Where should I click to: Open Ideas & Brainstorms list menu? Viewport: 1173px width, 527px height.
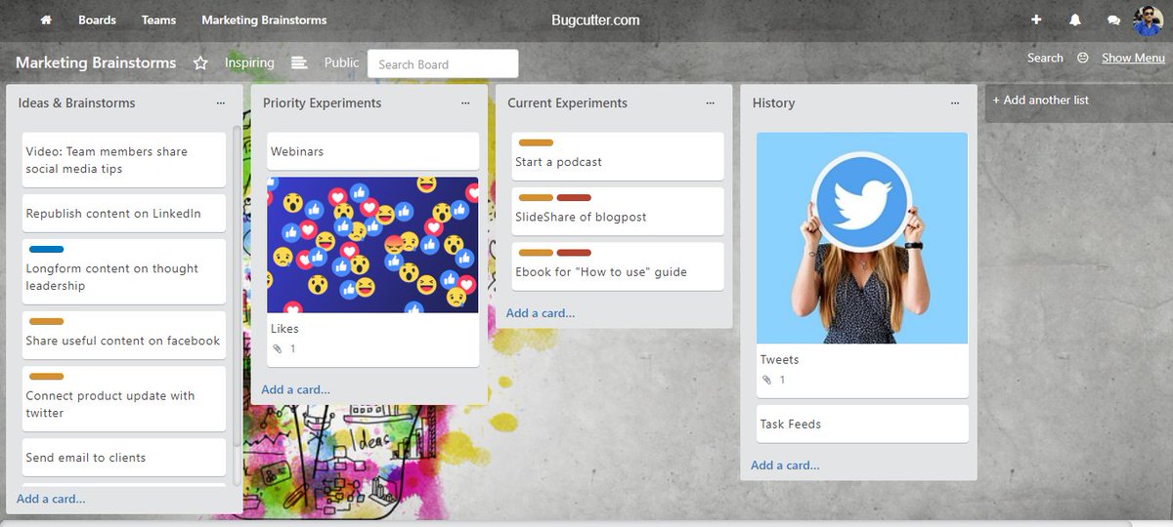click(221, 102)
